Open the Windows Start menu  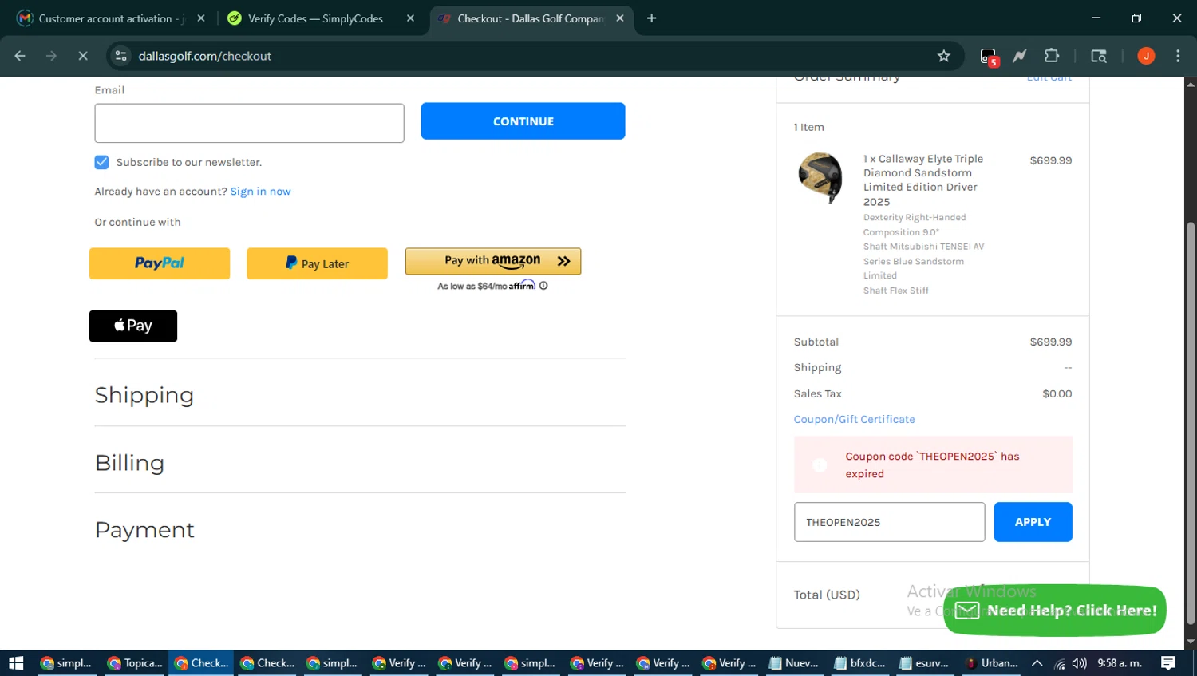tap(16, 663)
